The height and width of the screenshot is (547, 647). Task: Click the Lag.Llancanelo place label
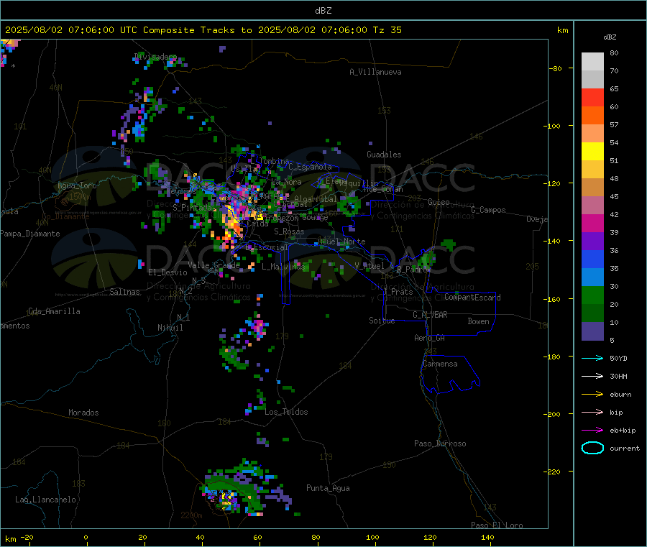45,500
